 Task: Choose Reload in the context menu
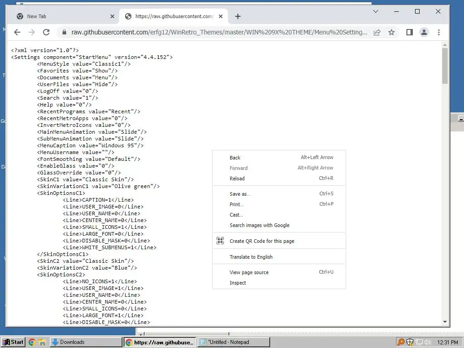[x=279, y=178]
